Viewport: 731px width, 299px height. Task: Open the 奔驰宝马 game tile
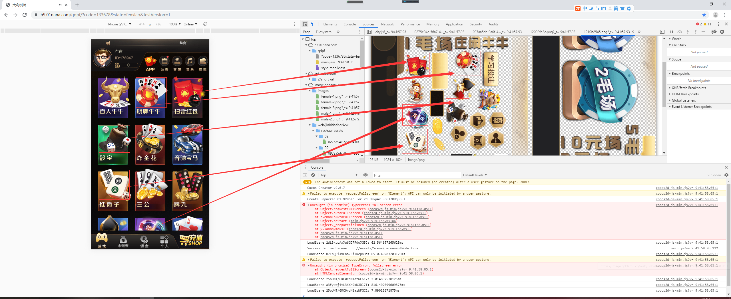point(188,144)
